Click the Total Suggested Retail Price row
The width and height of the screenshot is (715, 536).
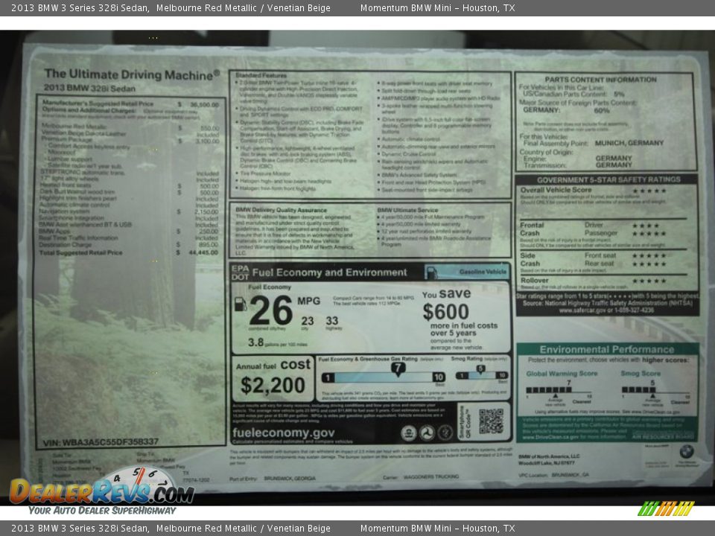pos(129,252)
